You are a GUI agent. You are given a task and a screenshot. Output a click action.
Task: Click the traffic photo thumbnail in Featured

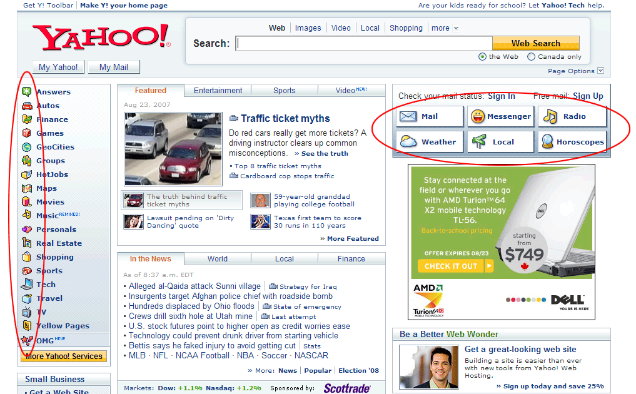click(x=173, y=149)
